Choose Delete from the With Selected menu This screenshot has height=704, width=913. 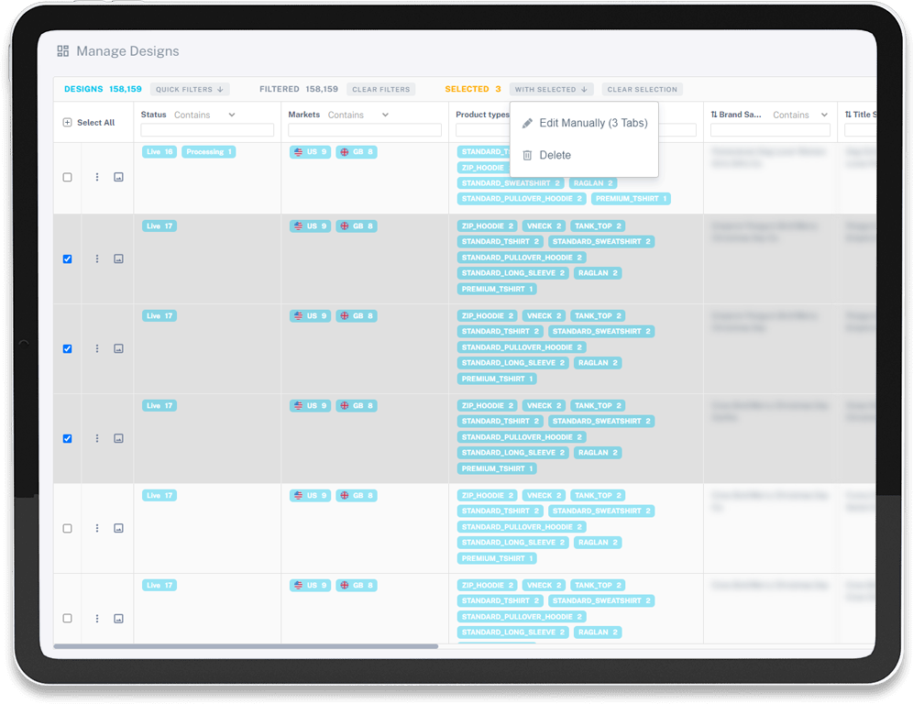click(x=585, y=155)
